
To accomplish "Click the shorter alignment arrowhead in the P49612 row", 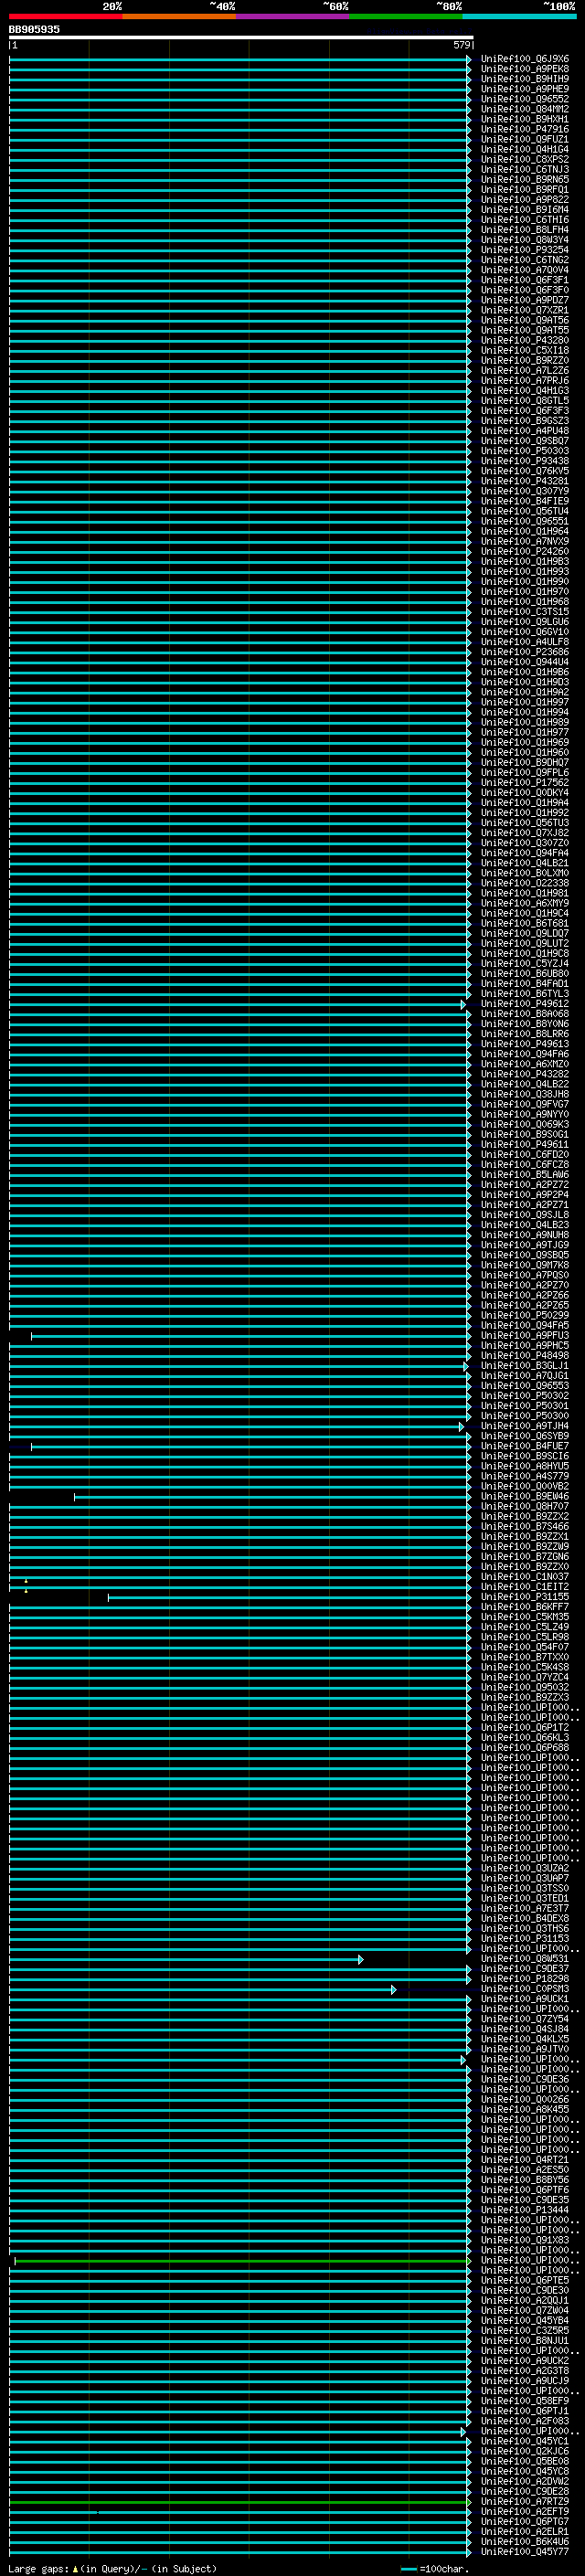I will [463, 1004].
